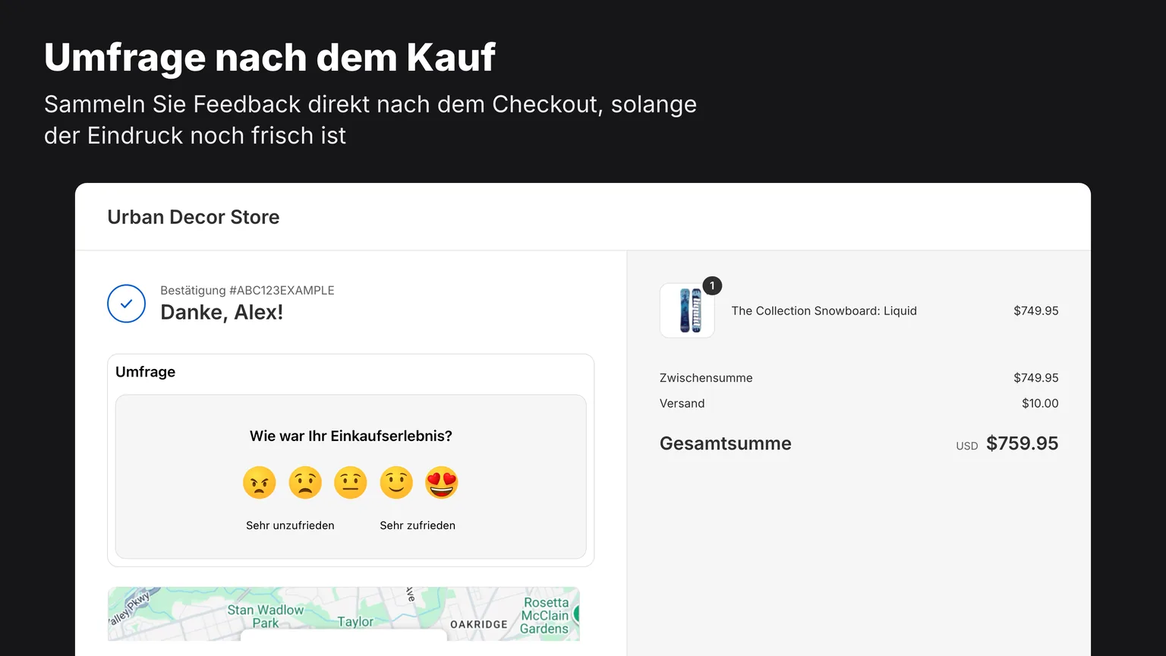Click the Wie war Ihr Einkaufserlebnis question
Screen dimensions: 1166x656
pos(351,436)
